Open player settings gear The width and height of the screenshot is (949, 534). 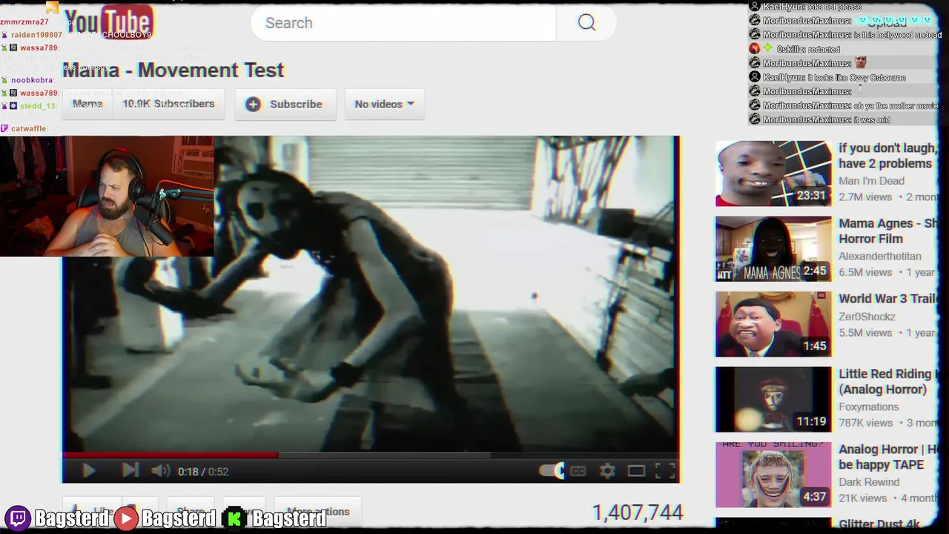607,471
